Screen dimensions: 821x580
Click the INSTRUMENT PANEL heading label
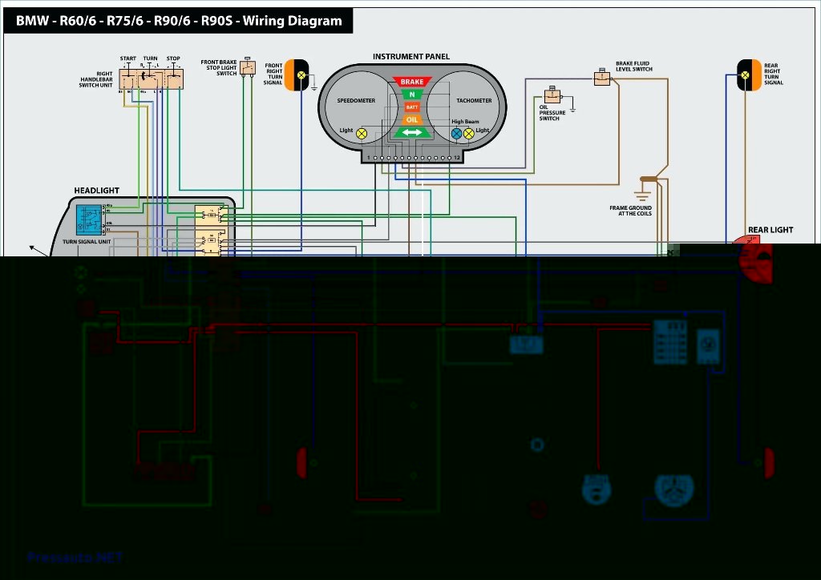point(411,57)
